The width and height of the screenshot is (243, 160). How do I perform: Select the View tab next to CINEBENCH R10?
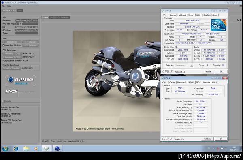coord(20,11)
